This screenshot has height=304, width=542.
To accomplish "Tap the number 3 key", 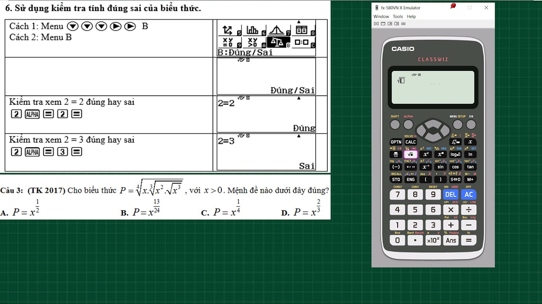I will pyautogui.click(x=433, y=225).
